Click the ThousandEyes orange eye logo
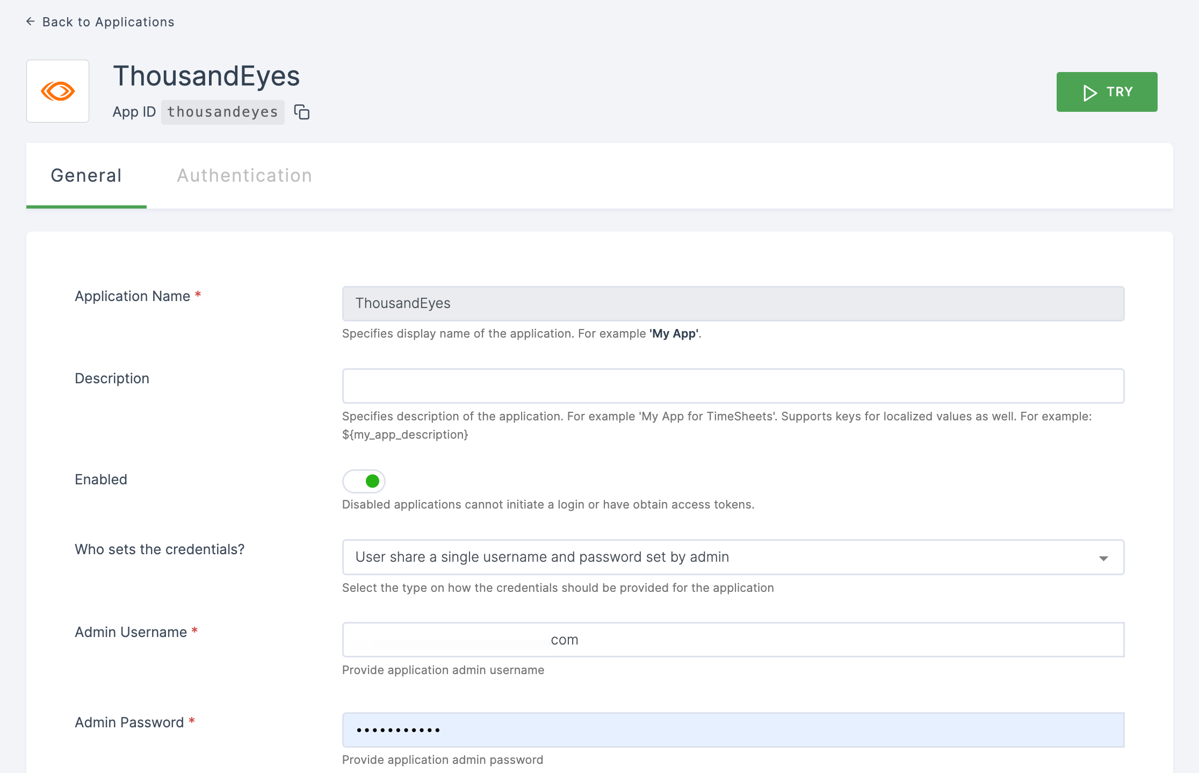Image resolution: width=1199 pixels, height=773 pixels. [x=58, y=91]
